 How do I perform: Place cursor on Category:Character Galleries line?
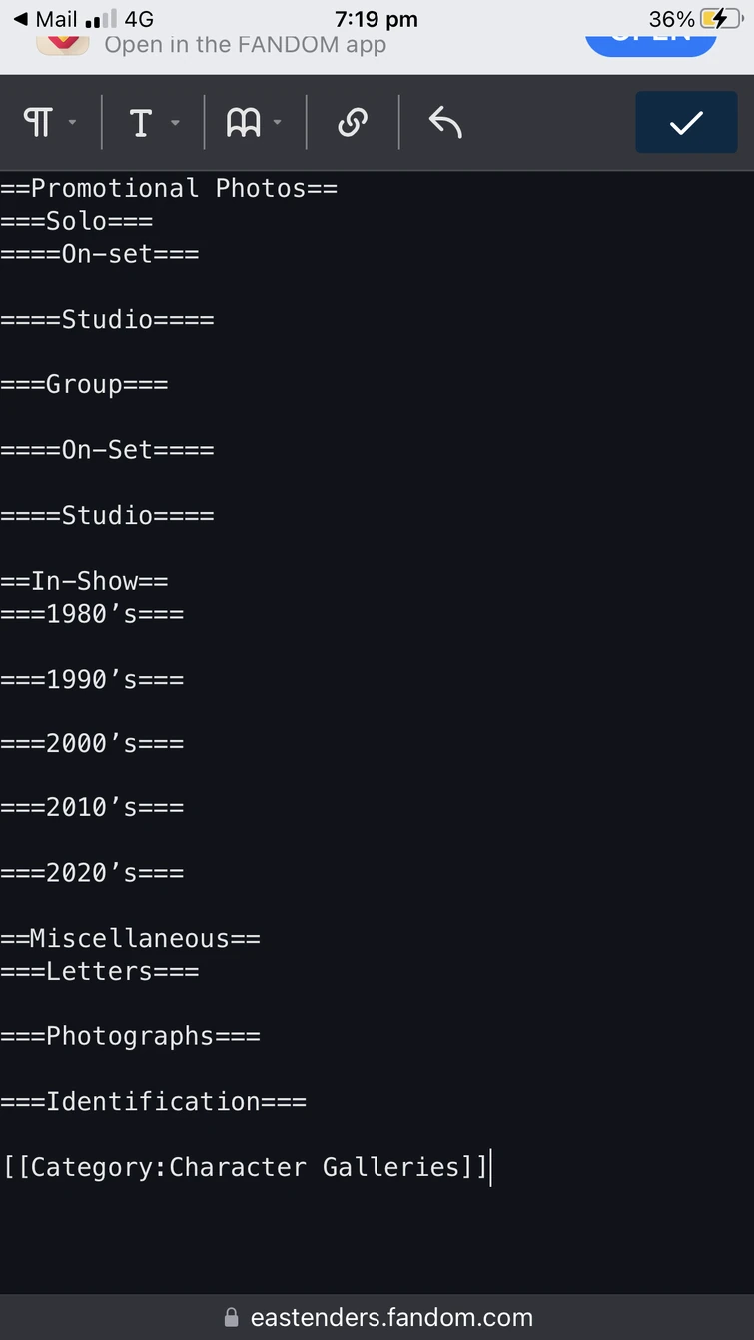tap(246, 1167)
